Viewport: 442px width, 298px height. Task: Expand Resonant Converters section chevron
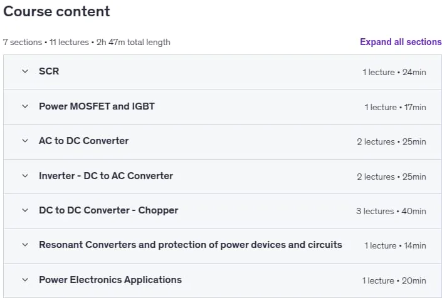coord(25,245)
